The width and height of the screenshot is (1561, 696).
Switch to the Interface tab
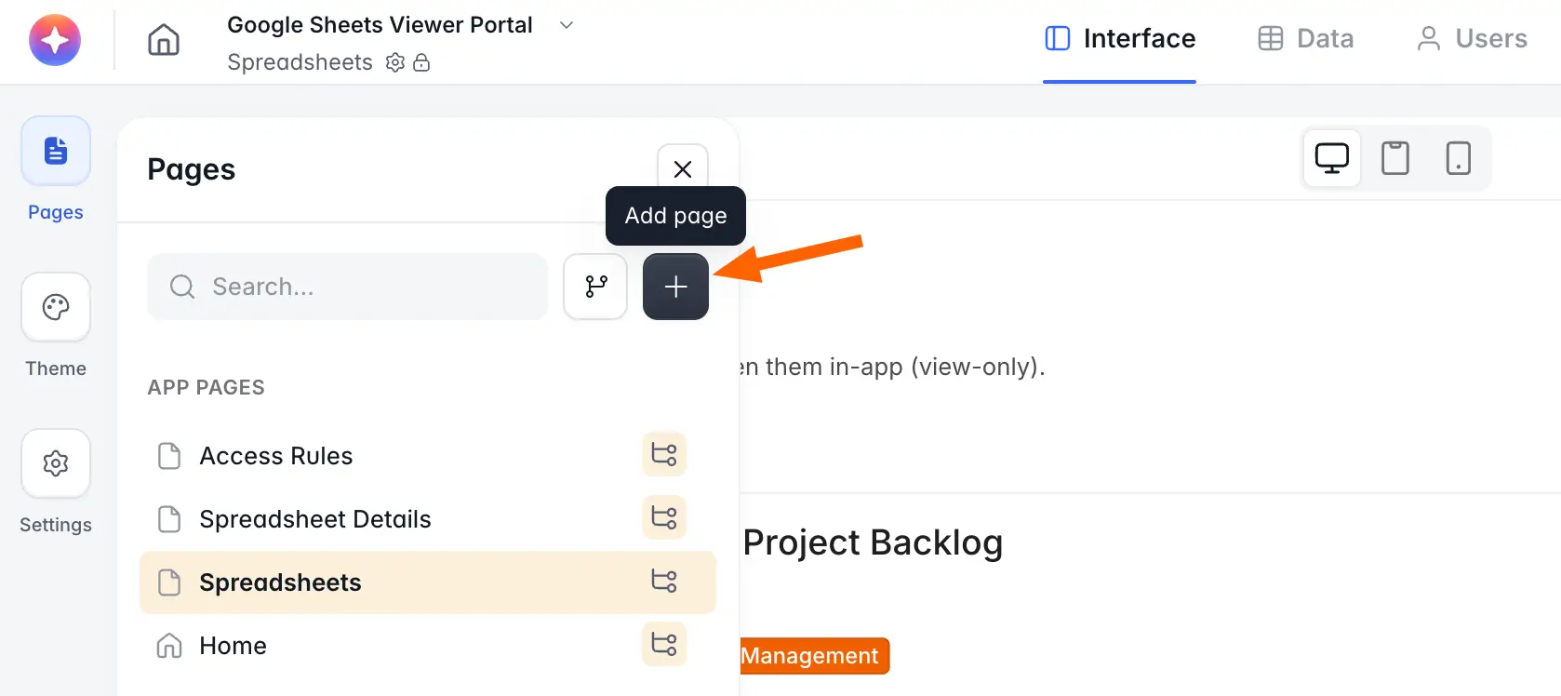click(x=1120, y=38)
